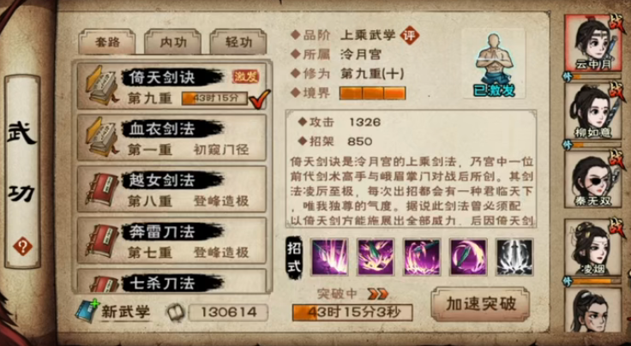
Task: Click the 突破中 breakthrough progress bar
Action: point(352,313)
